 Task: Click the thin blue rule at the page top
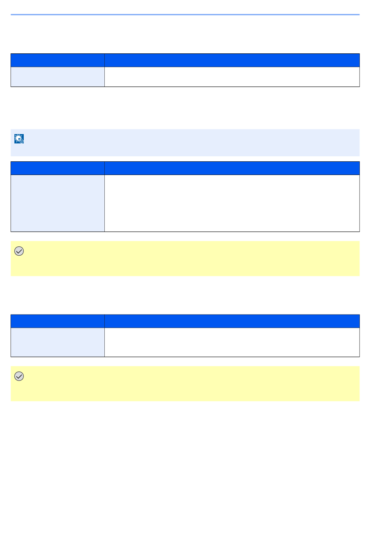point(185,15)
